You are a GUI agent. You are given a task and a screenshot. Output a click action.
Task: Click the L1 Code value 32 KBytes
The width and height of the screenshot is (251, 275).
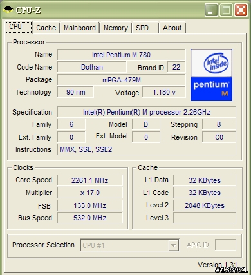205,193
